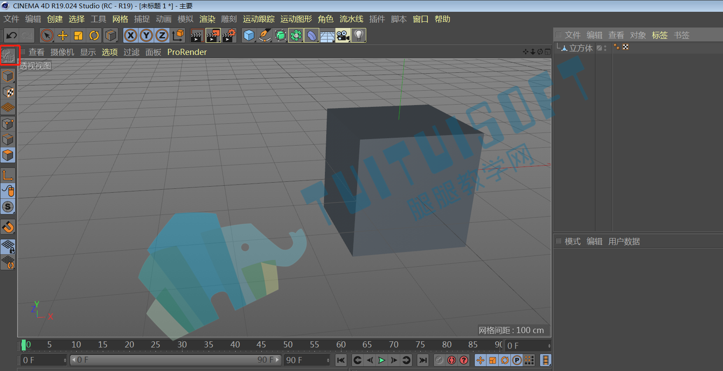The image size is (723, 371).
Task: Click the render to picture viewer icon
Action: click(x=213, y=35)
